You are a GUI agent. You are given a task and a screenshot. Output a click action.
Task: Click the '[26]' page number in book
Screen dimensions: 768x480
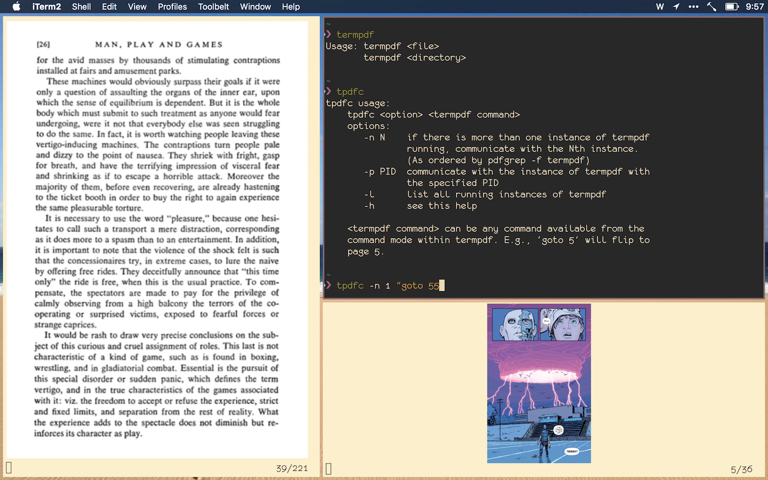pos(43,45)
